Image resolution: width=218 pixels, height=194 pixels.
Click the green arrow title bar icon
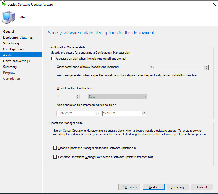tap(4, 4)
